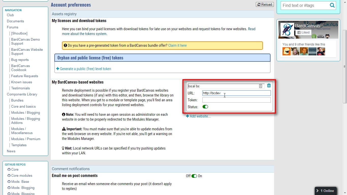The width and height of the screenshot is (347, 195).
Task: Click the page vertical scrollbar
Action: tap(345, 66)
